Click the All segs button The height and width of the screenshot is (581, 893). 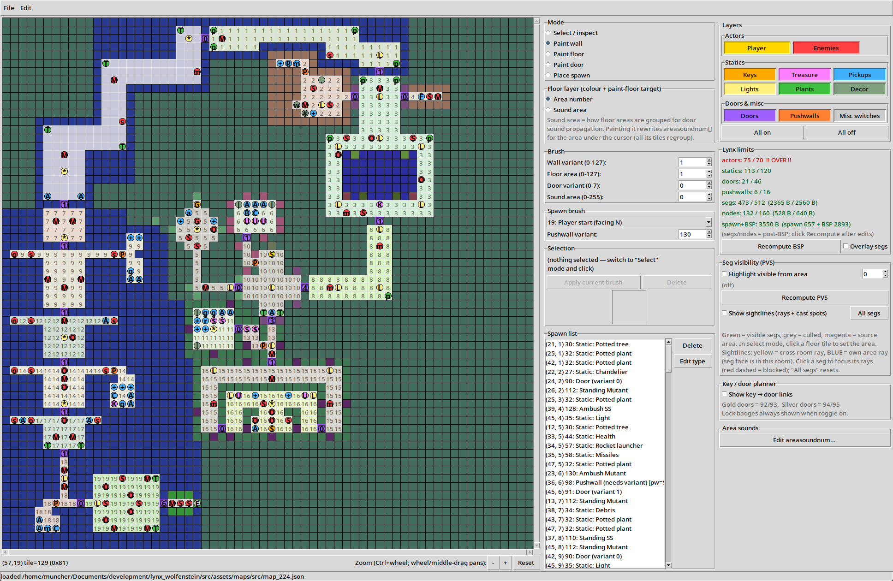tap(869, 313)
